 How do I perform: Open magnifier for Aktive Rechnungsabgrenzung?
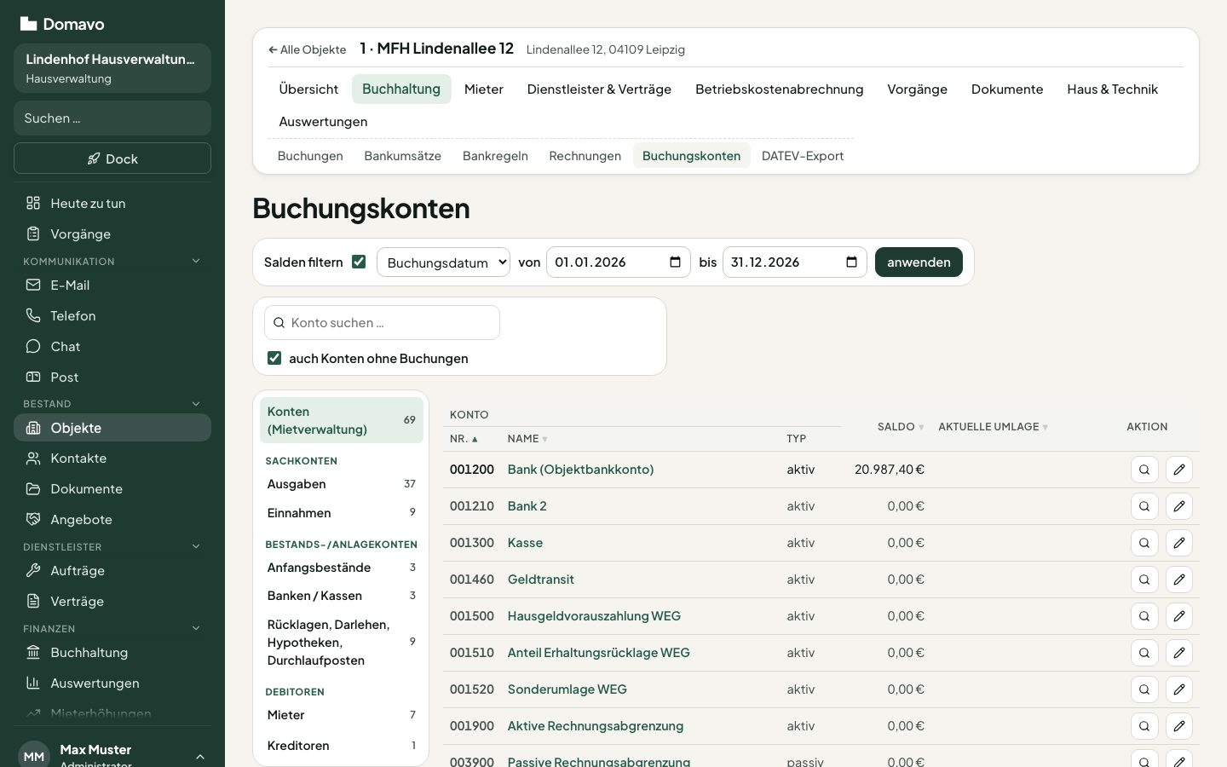[x=1144, y=726]
